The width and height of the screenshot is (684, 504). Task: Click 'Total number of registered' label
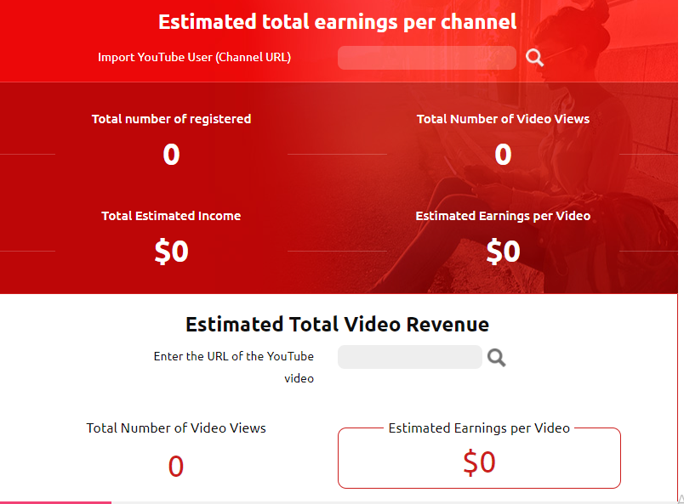(x=171, y=119)
